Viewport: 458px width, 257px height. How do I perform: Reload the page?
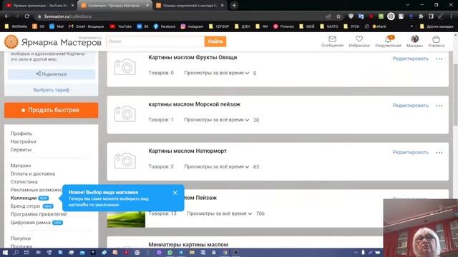click(27, 16)
